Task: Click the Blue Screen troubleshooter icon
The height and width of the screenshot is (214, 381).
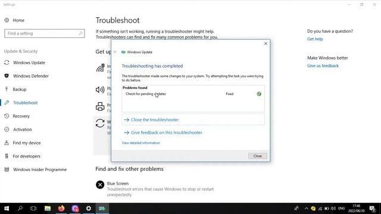Action: click(100, 185)
